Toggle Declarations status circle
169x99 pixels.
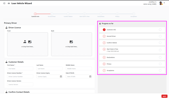(x=160, y=57)
